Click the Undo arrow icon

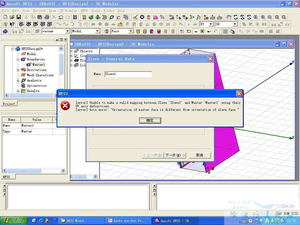click(61, 17)
